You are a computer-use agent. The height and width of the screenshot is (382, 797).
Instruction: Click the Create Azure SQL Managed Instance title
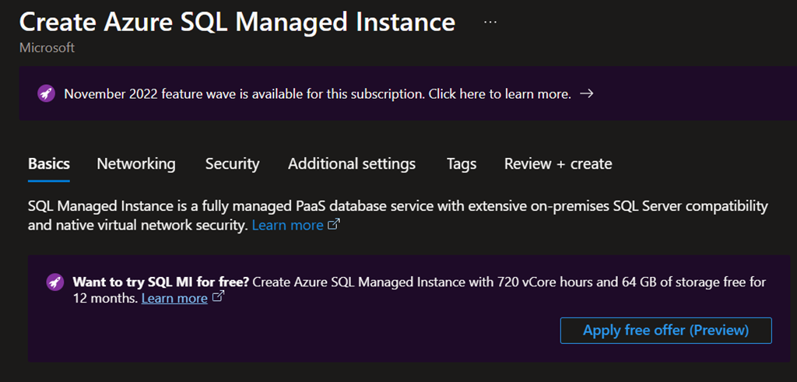pos(237,22)
